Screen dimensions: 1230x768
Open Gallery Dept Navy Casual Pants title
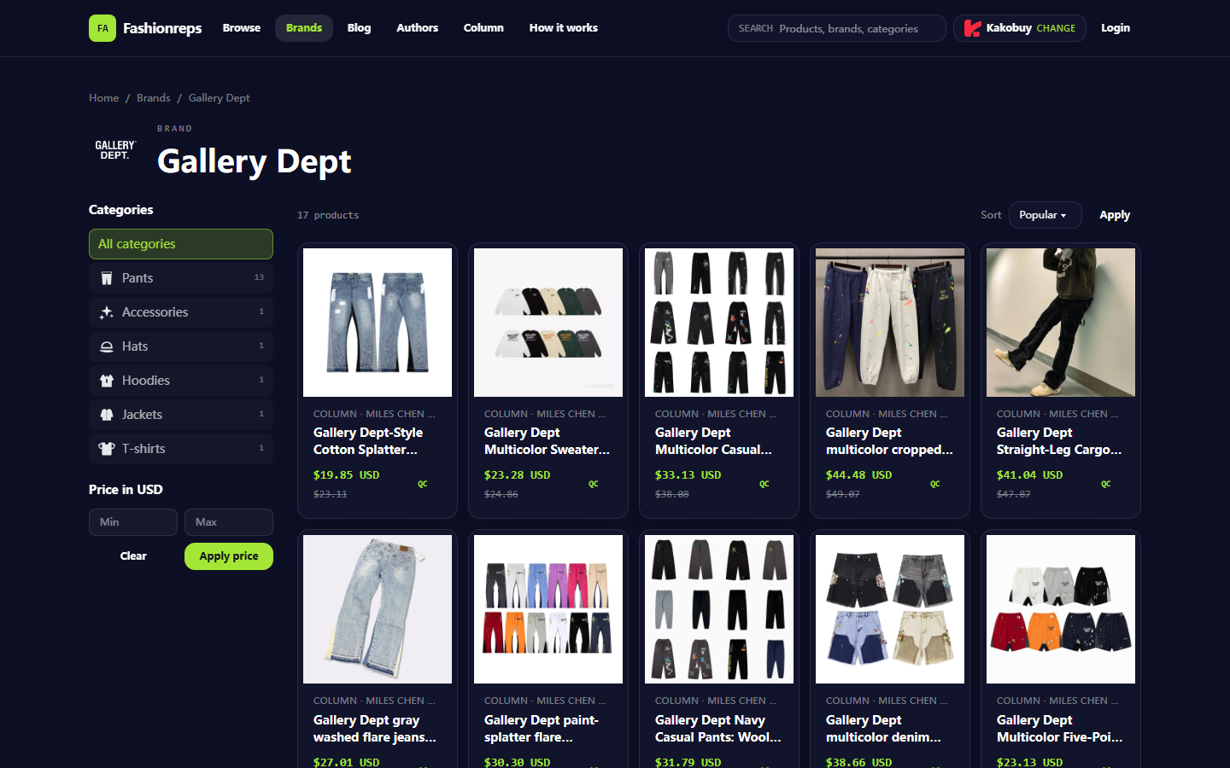pyautogui.click(x=718, y=729)
